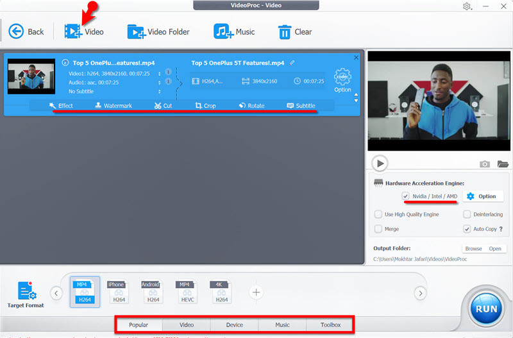This screenshot has height=338, width=513.
Task: Enable Use High Quality Engine
Action: point(378,214)
